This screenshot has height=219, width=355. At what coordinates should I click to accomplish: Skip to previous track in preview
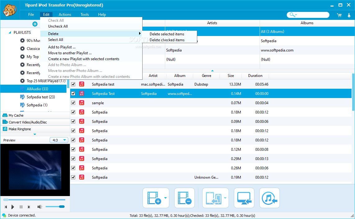(6, 207)
